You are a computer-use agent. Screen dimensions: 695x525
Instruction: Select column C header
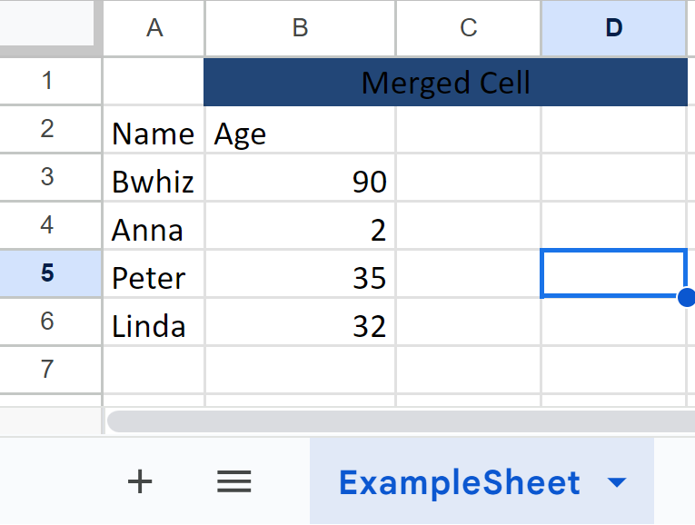(468, 28)
